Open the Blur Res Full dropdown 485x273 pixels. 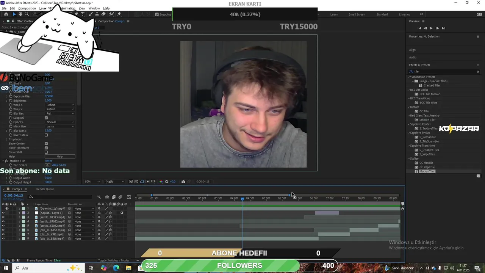point(60,114)
